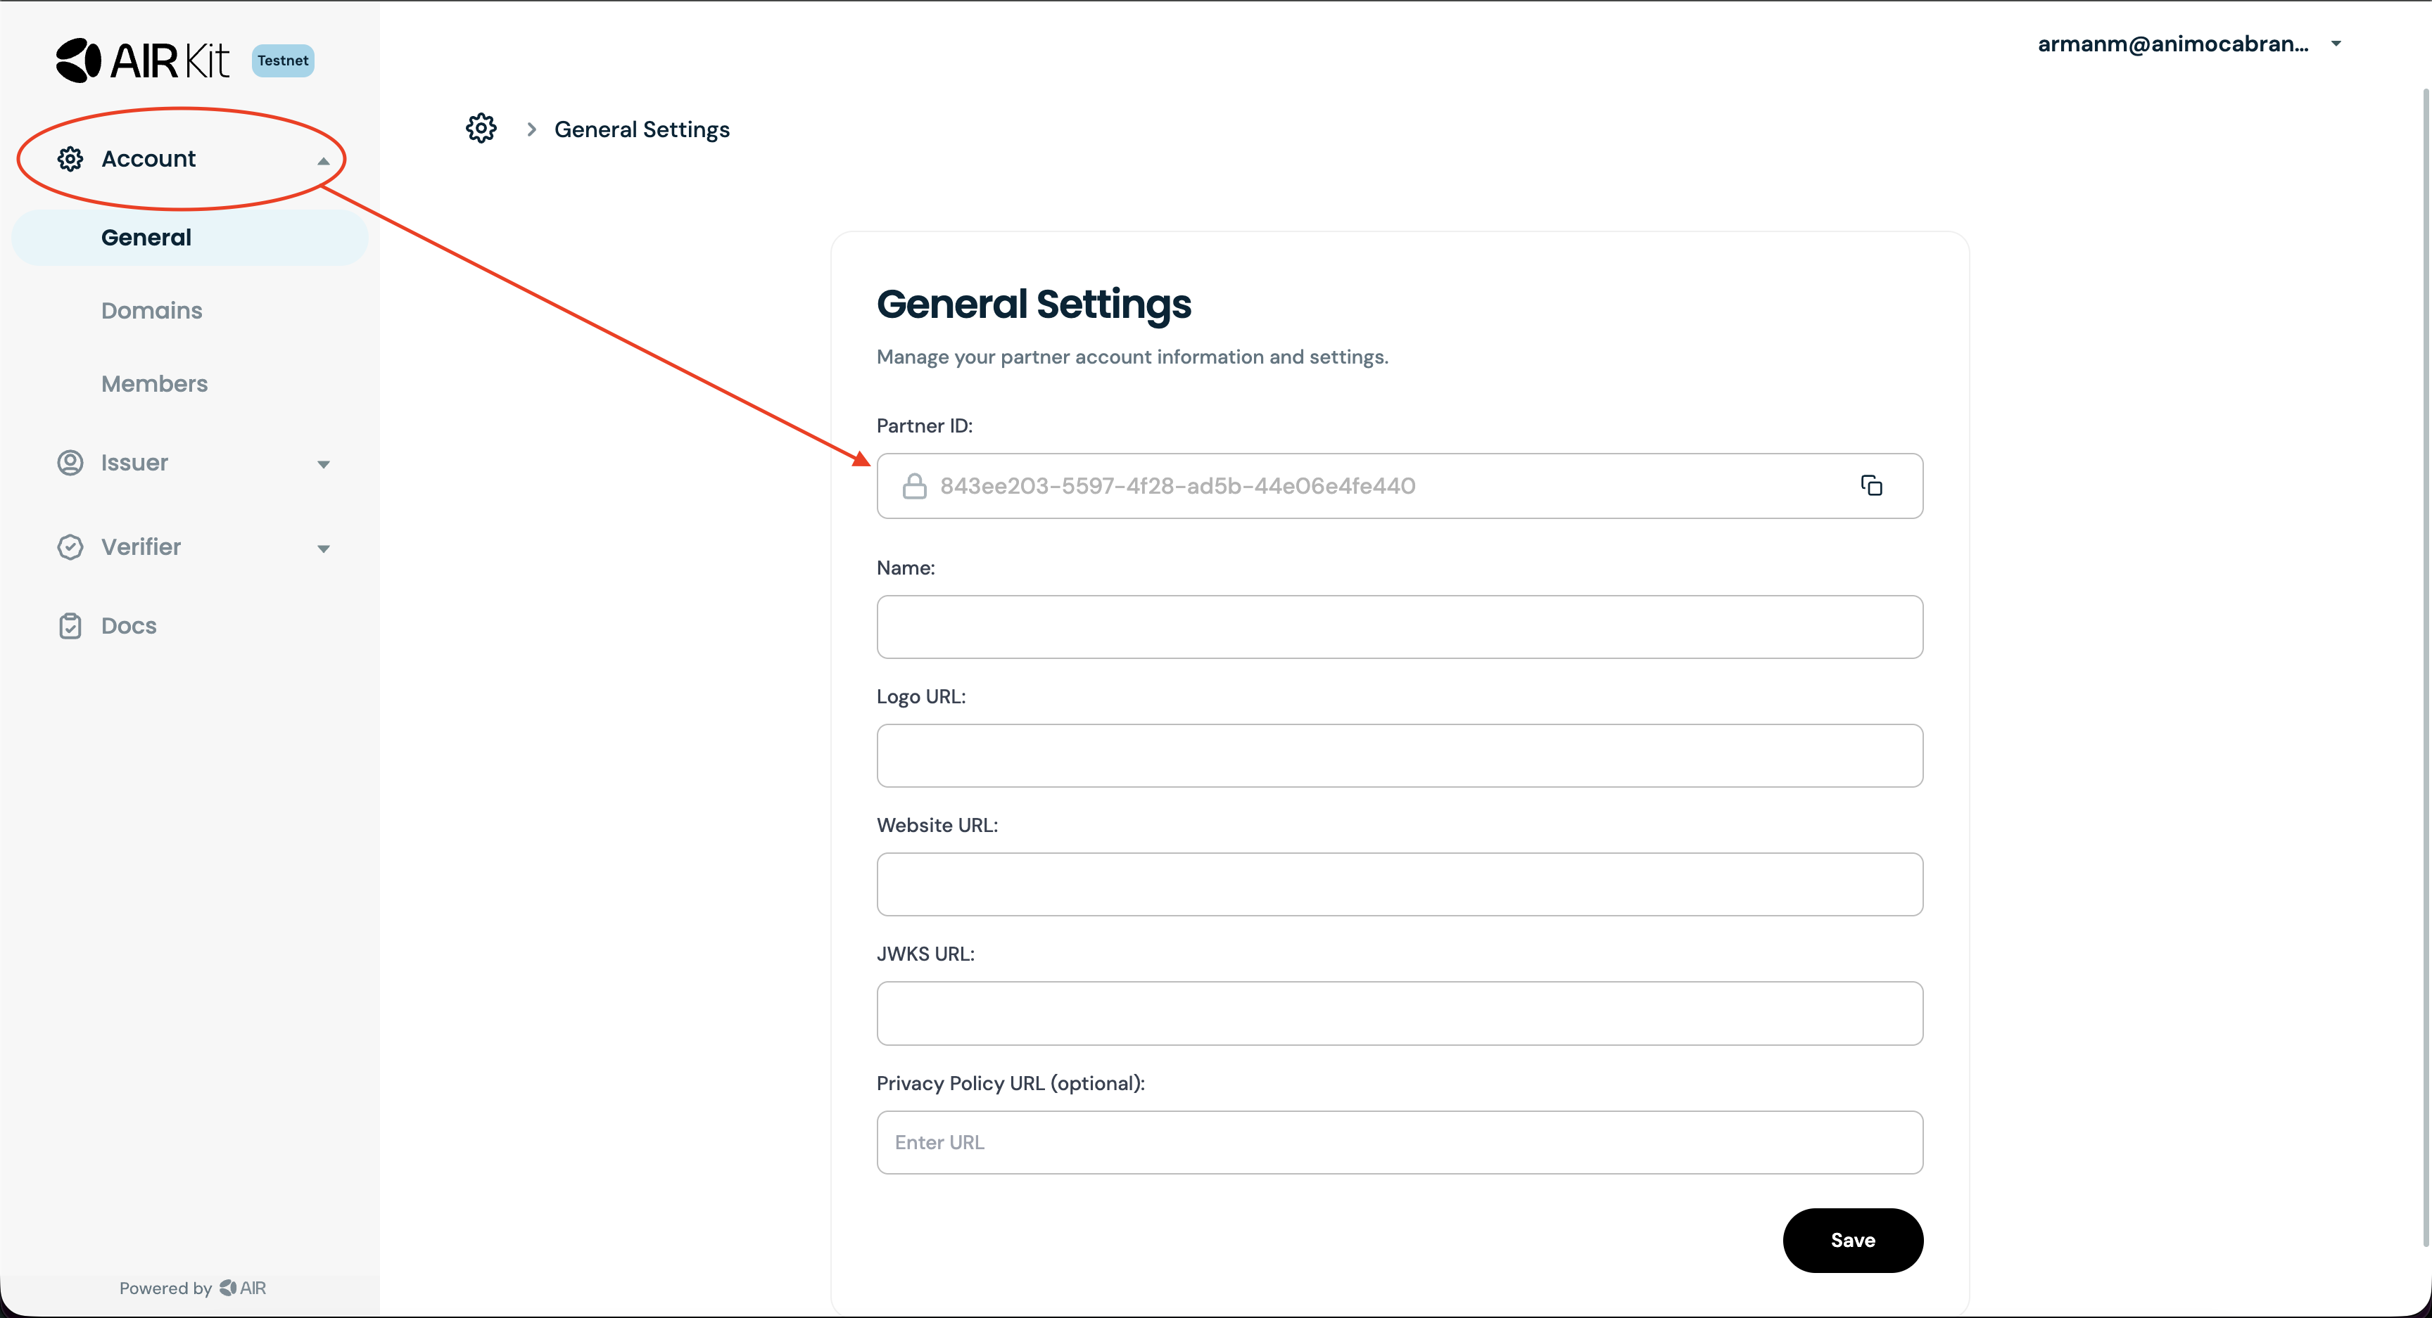Viewport: 2432px width, 1318px height.
Task: Expand the Issuer section arrow
Action: click(x=323, y=464)
